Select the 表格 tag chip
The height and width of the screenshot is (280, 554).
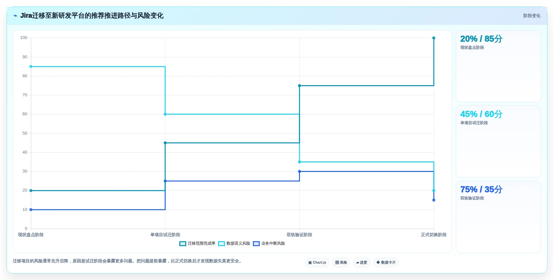pyautogui.click(x=341, y=262)
